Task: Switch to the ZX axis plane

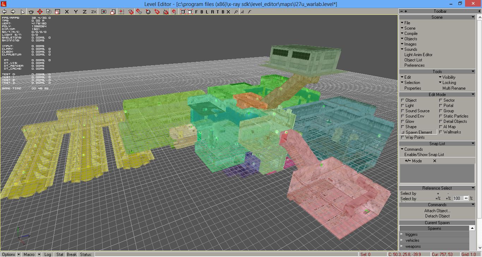Action: [x=94, y=12]
